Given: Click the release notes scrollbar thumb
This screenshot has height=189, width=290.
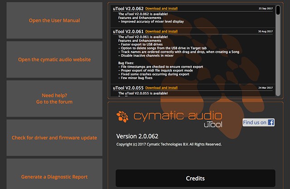Looking at the screenshot, I should point(278,10).
